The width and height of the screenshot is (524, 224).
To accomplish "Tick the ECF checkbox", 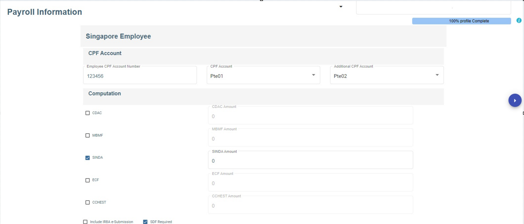I will click(x=88, y=180).
